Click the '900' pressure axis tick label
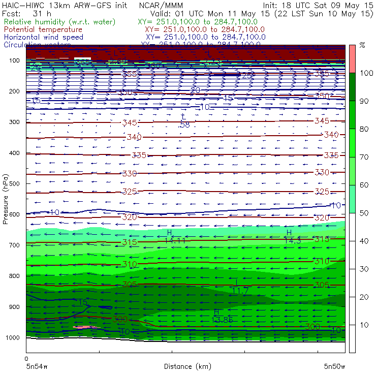Viewport: 376px width, 376px height. pyautogui.click(x=14, y=307)
